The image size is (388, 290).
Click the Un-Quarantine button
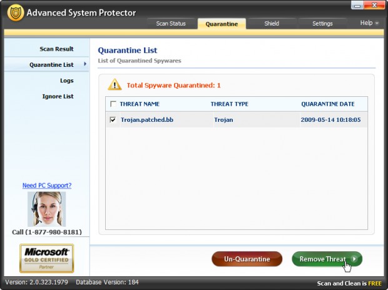pyautogui.click(x=247, y=259)
